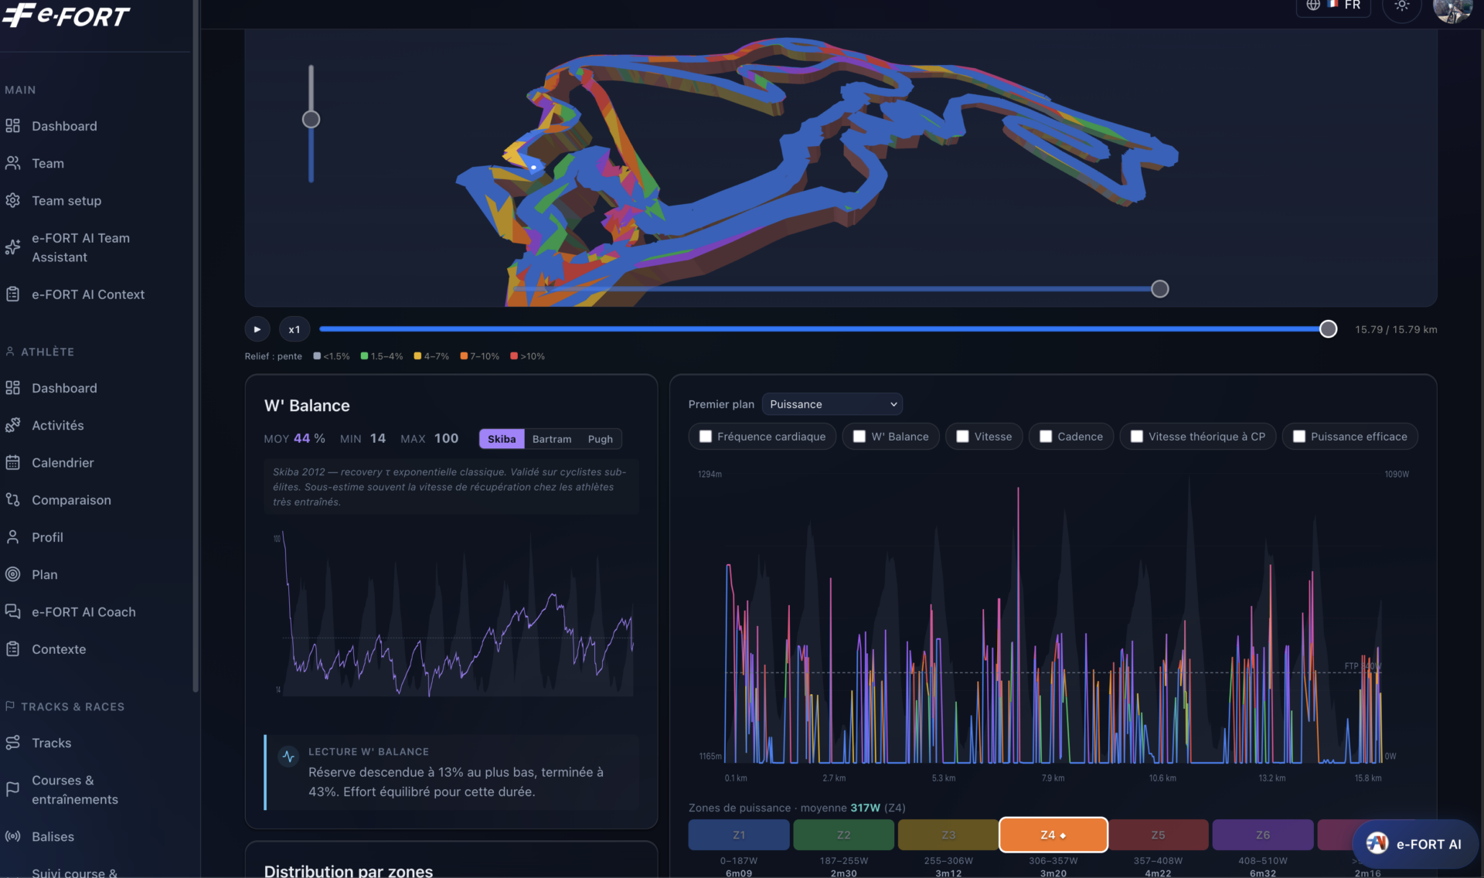This screenshot has height=878, width=1484.
Task: Select the Skiba model tab
Action: (x=502, y=439)
